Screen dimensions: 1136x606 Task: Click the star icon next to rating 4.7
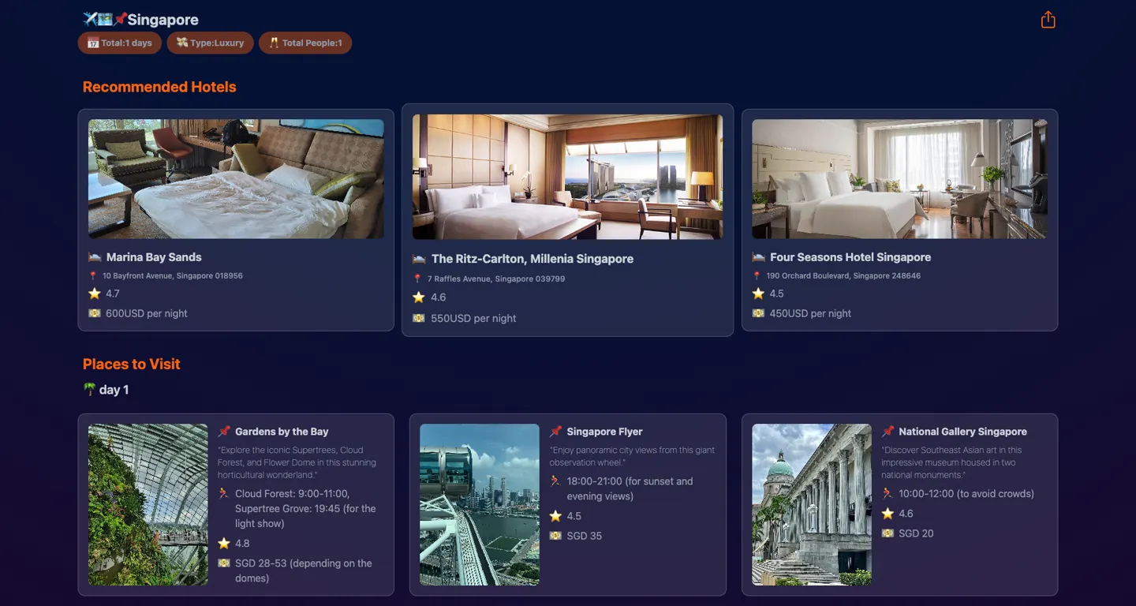coord(95,294)
